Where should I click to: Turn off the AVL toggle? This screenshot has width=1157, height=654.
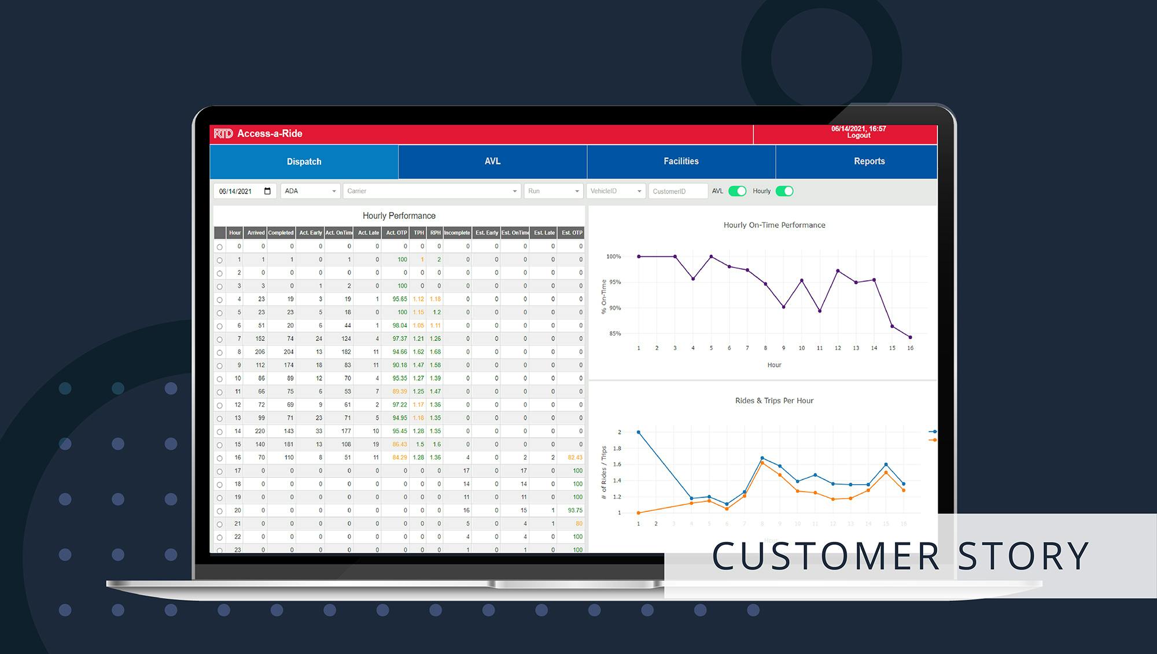(x=737, y=191)
